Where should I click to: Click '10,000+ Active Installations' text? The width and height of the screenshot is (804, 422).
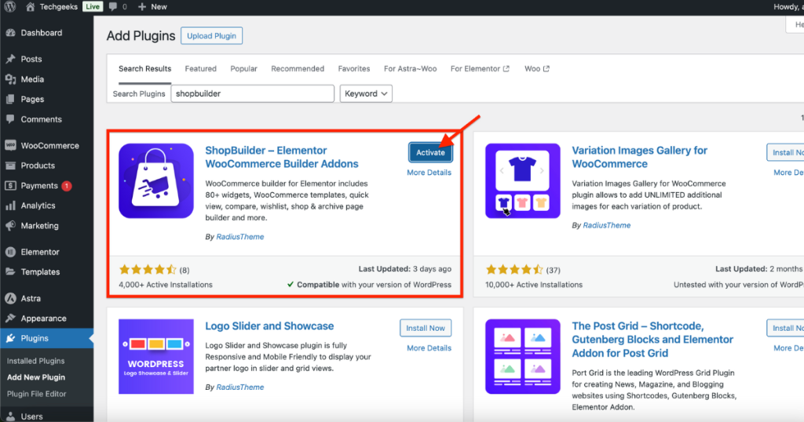pos(534,285)
